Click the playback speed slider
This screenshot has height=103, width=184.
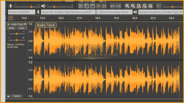click(x=173, y=7)
